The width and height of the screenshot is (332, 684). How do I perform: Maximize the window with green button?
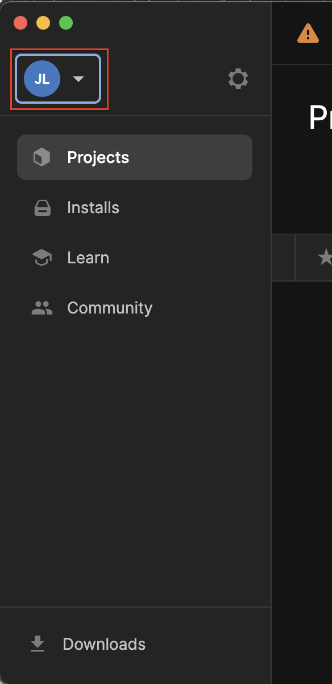(x=66, y=23)
